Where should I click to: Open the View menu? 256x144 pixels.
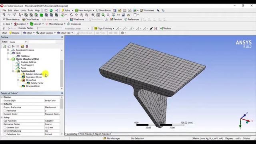[x=16, y=10]
